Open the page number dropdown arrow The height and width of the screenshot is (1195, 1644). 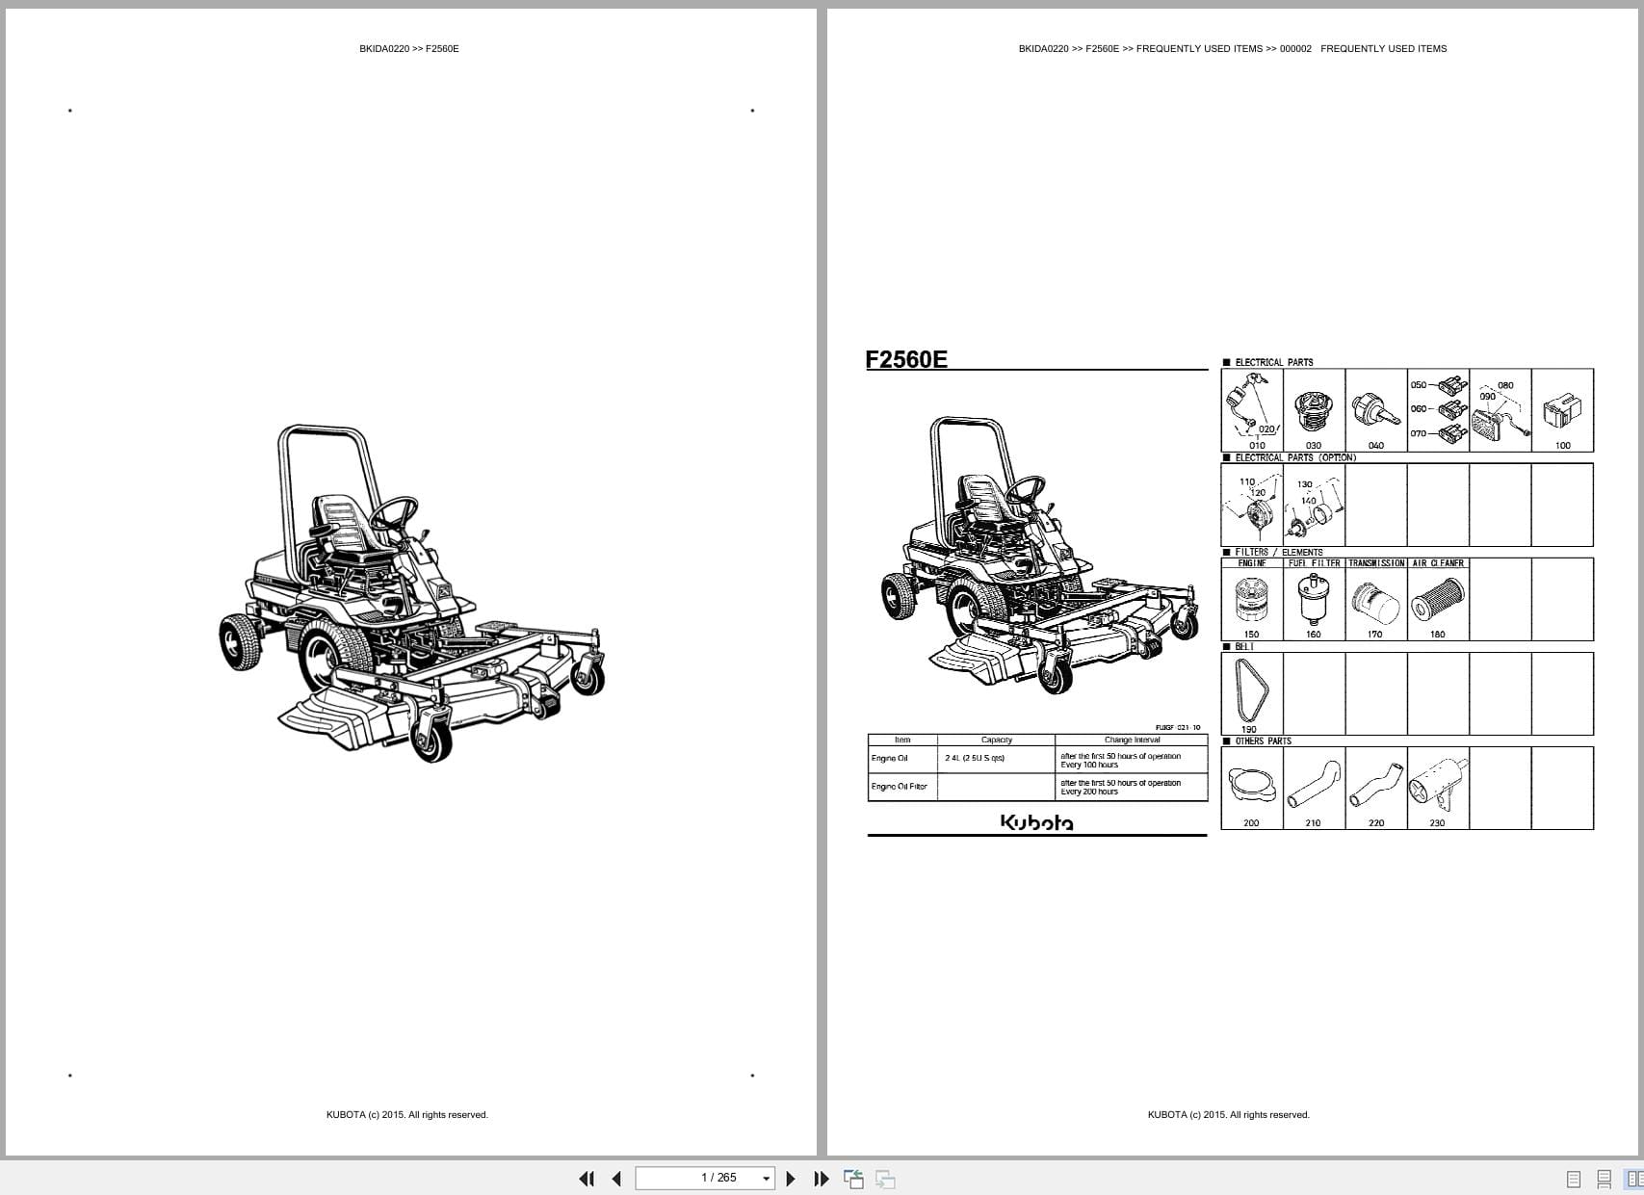tap(767, 1179)
